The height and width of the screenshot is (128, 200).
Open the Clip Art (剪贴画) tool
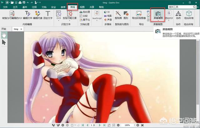click(118, 15)
